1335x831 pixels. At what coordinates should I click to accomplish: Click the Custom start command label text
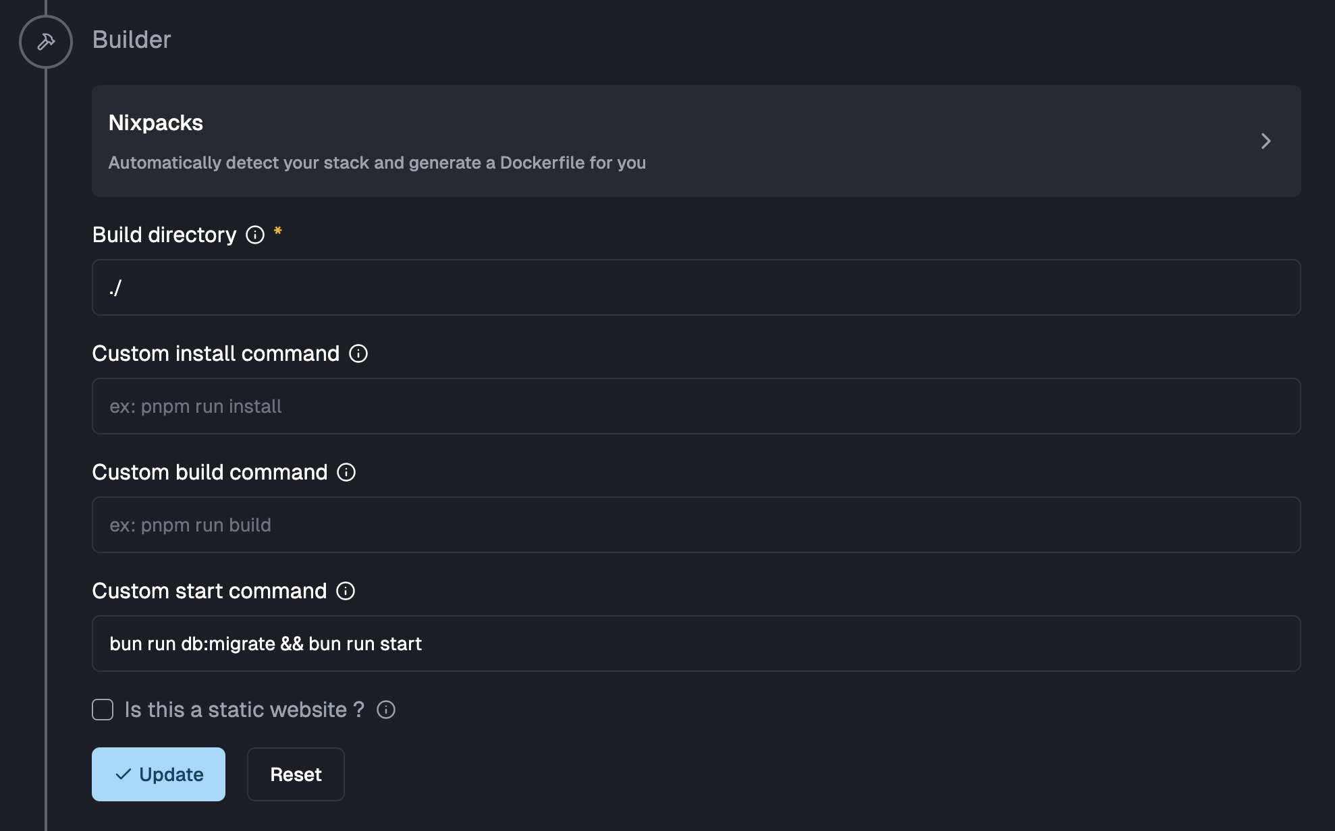point(209,591)
